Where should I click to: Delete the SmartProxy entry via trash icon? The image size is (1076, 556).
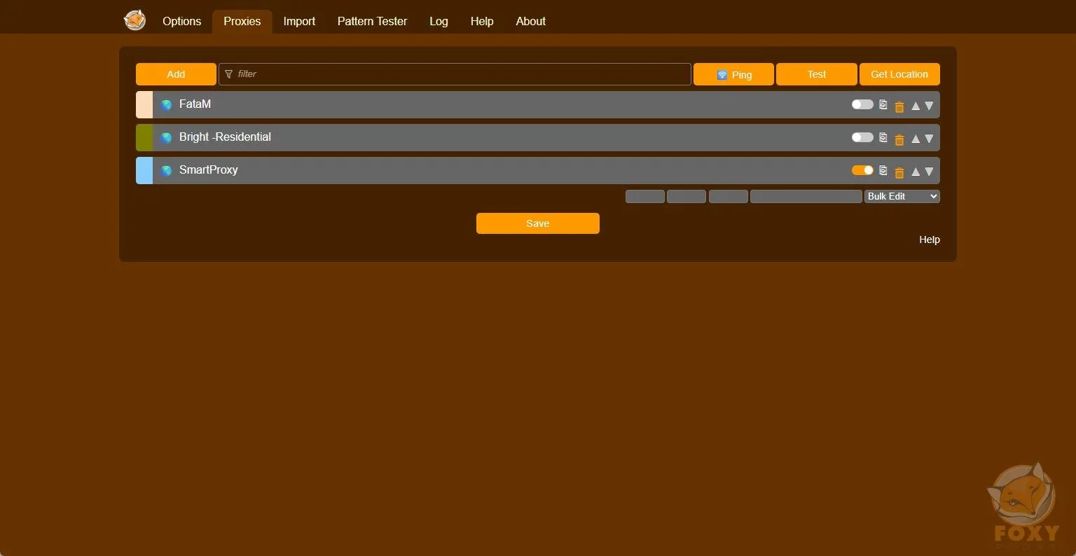pos(899,172)
